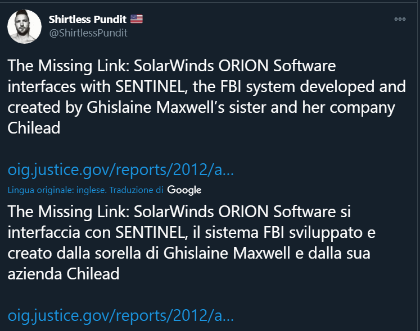Click the "Traduzione di" text

[137, 190]
